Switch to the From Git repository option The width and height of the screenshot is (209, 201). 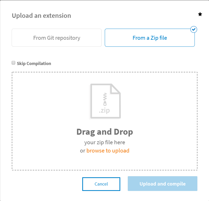(57, 38)
